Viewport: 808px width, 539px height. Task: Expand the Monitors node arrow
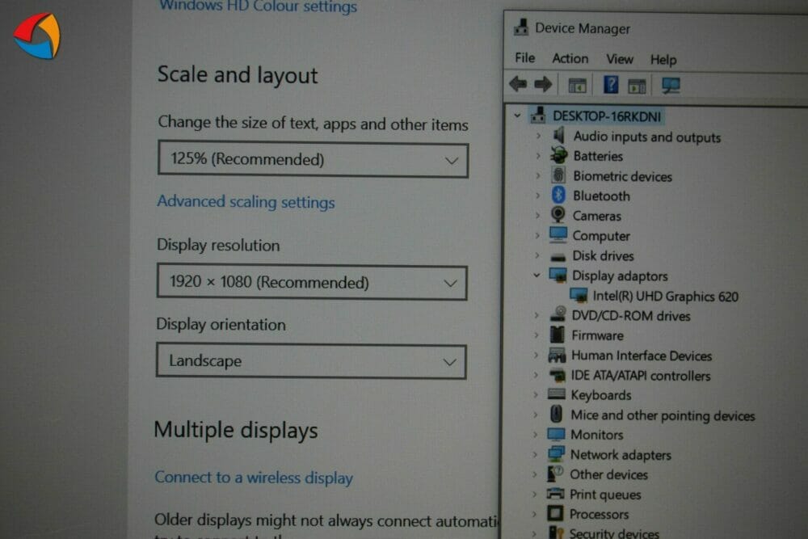[x=536, y=435]
